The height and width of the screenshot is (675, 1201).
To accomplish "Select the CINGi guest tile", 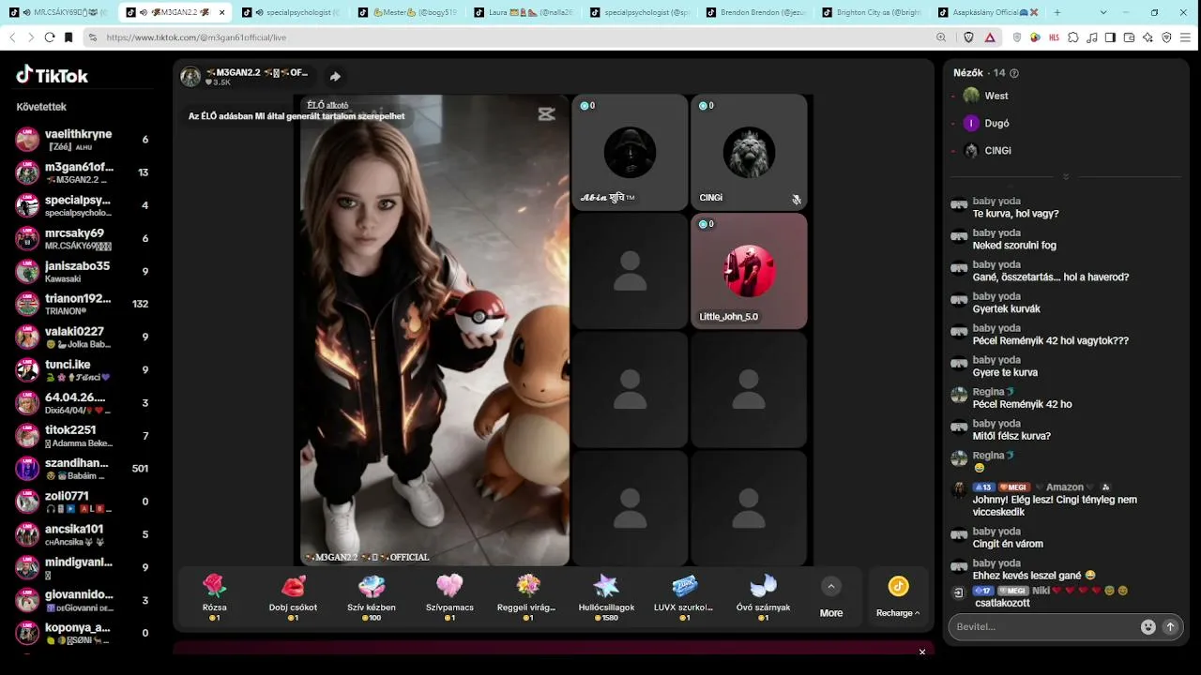I will tap(749, 152).
